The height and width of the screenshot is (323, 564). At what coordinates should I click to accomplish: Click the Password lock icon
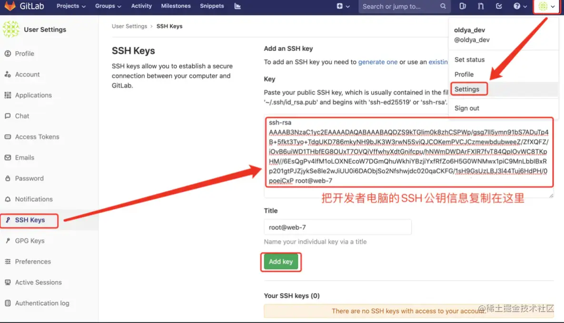pos(8,178)
